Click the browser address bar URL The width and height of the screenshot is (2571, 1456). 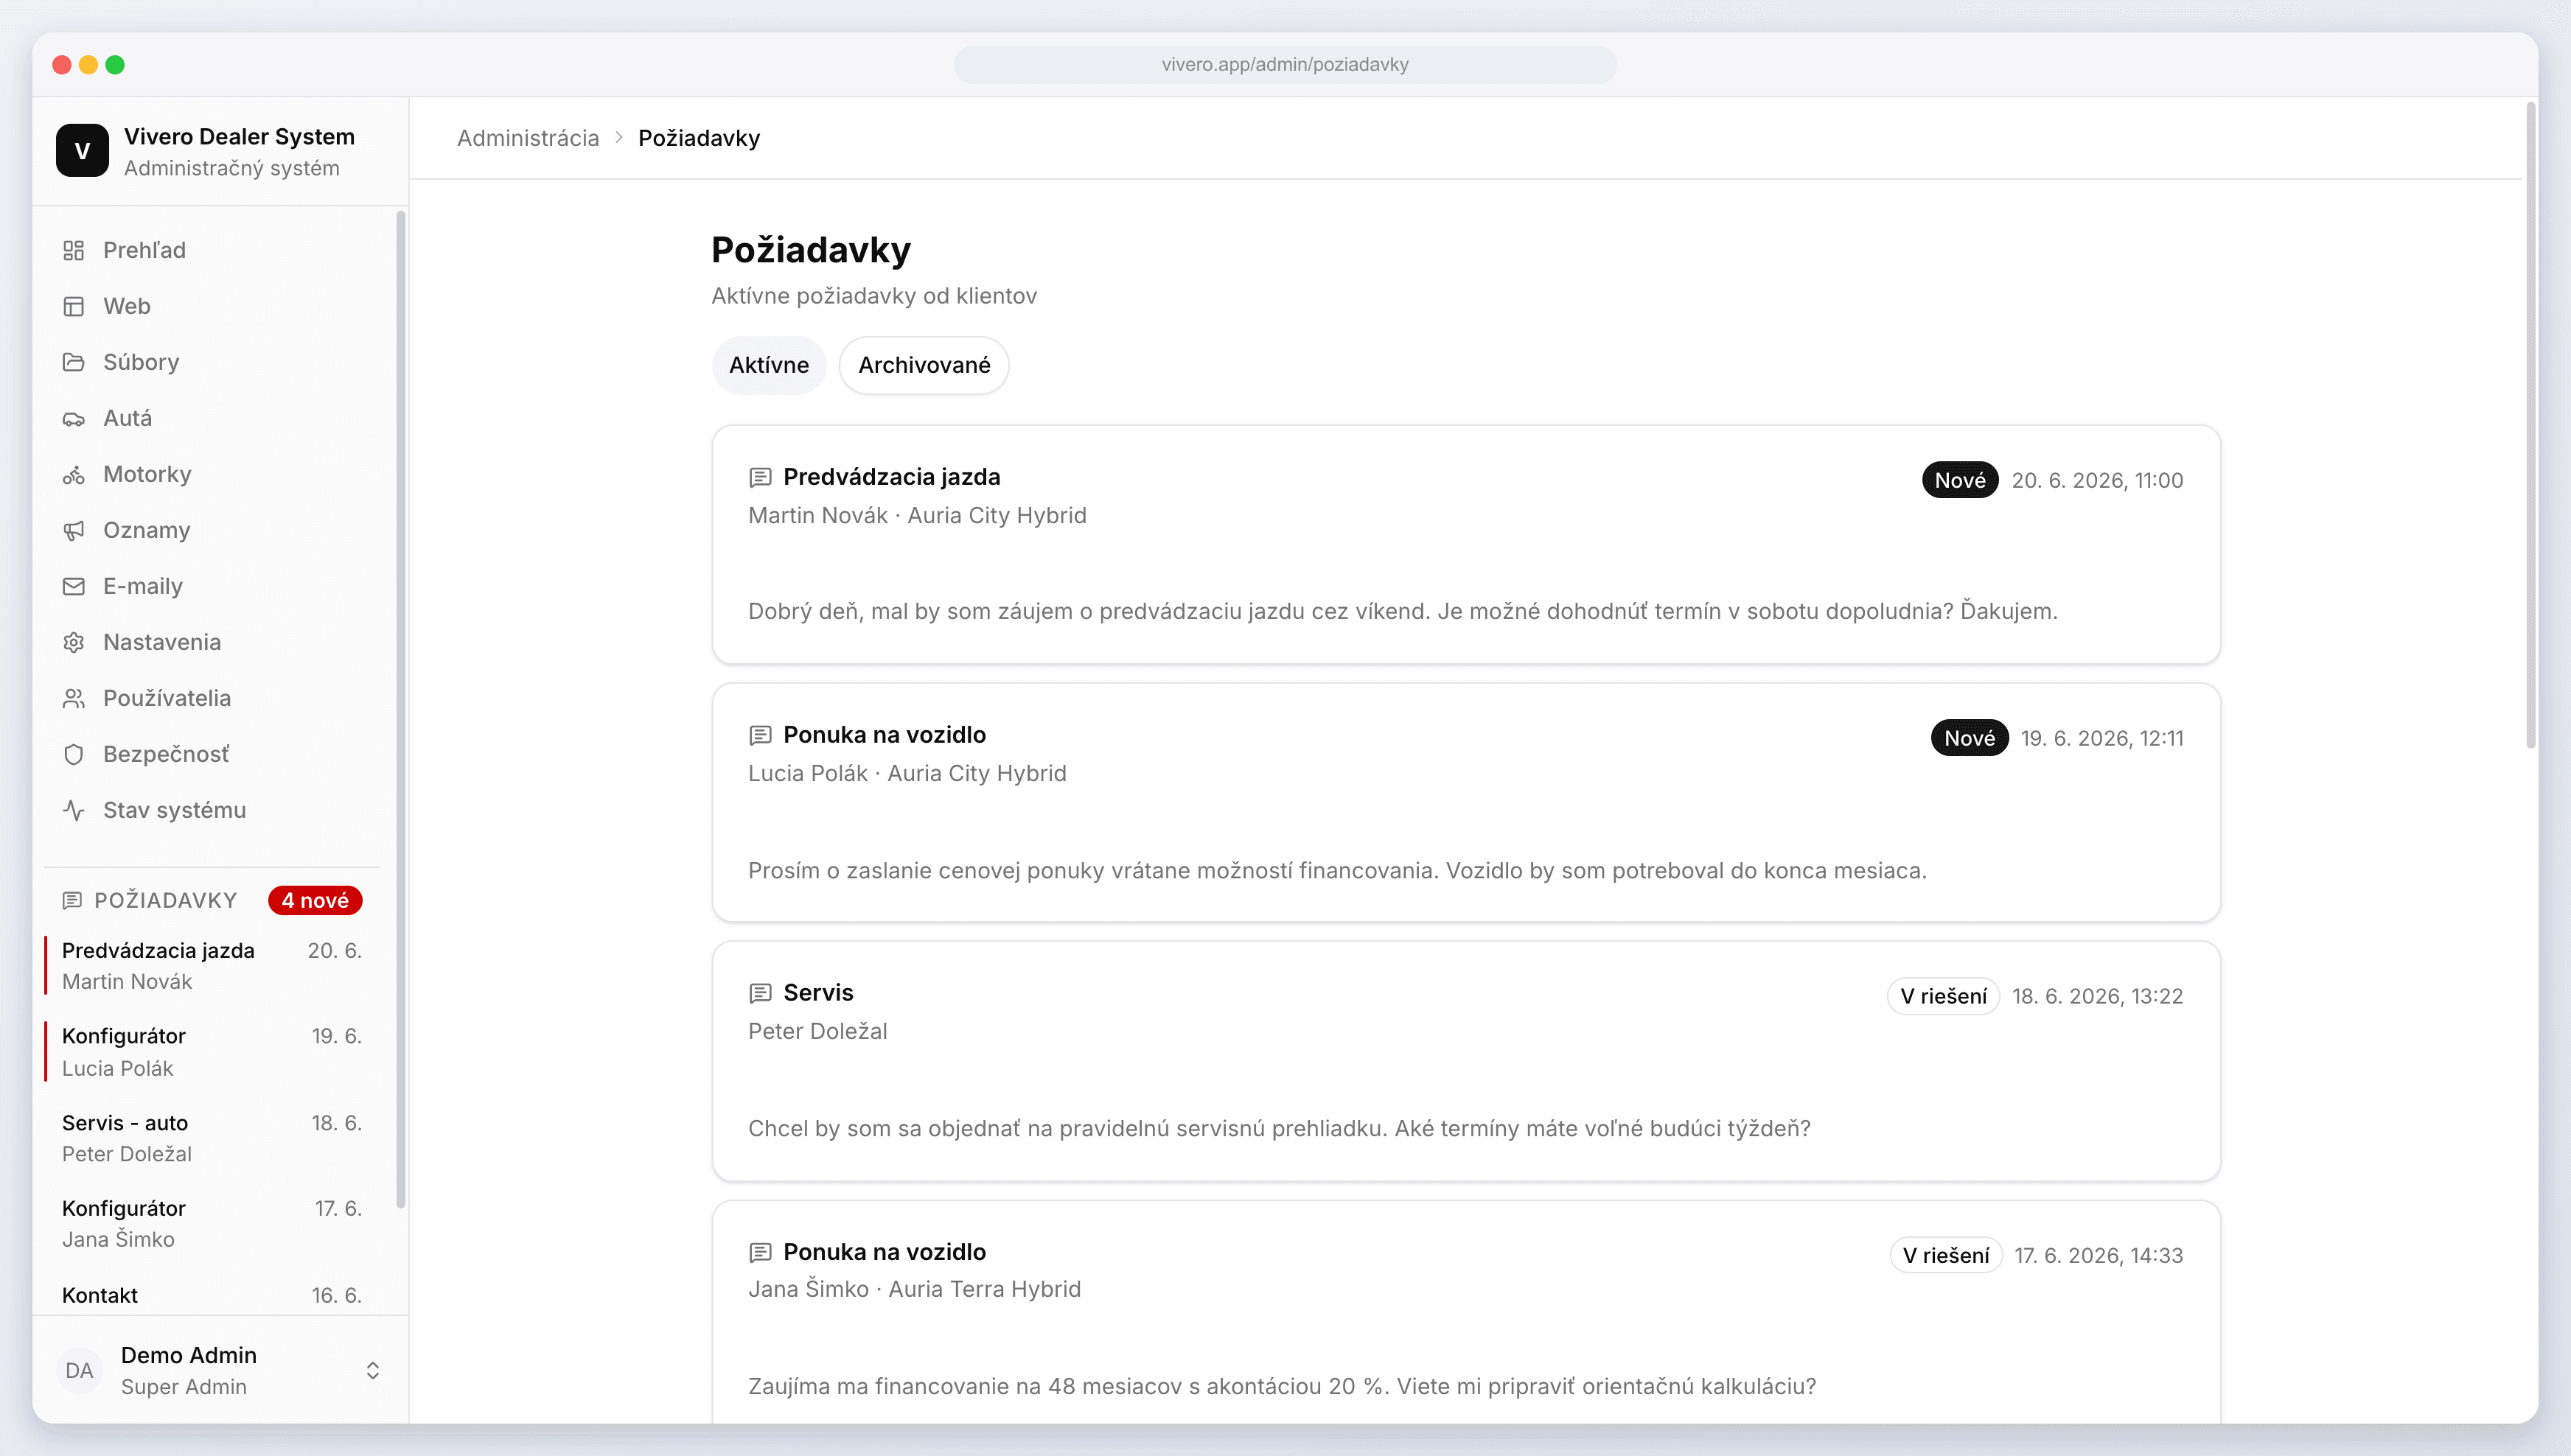tap(1285, 64)
